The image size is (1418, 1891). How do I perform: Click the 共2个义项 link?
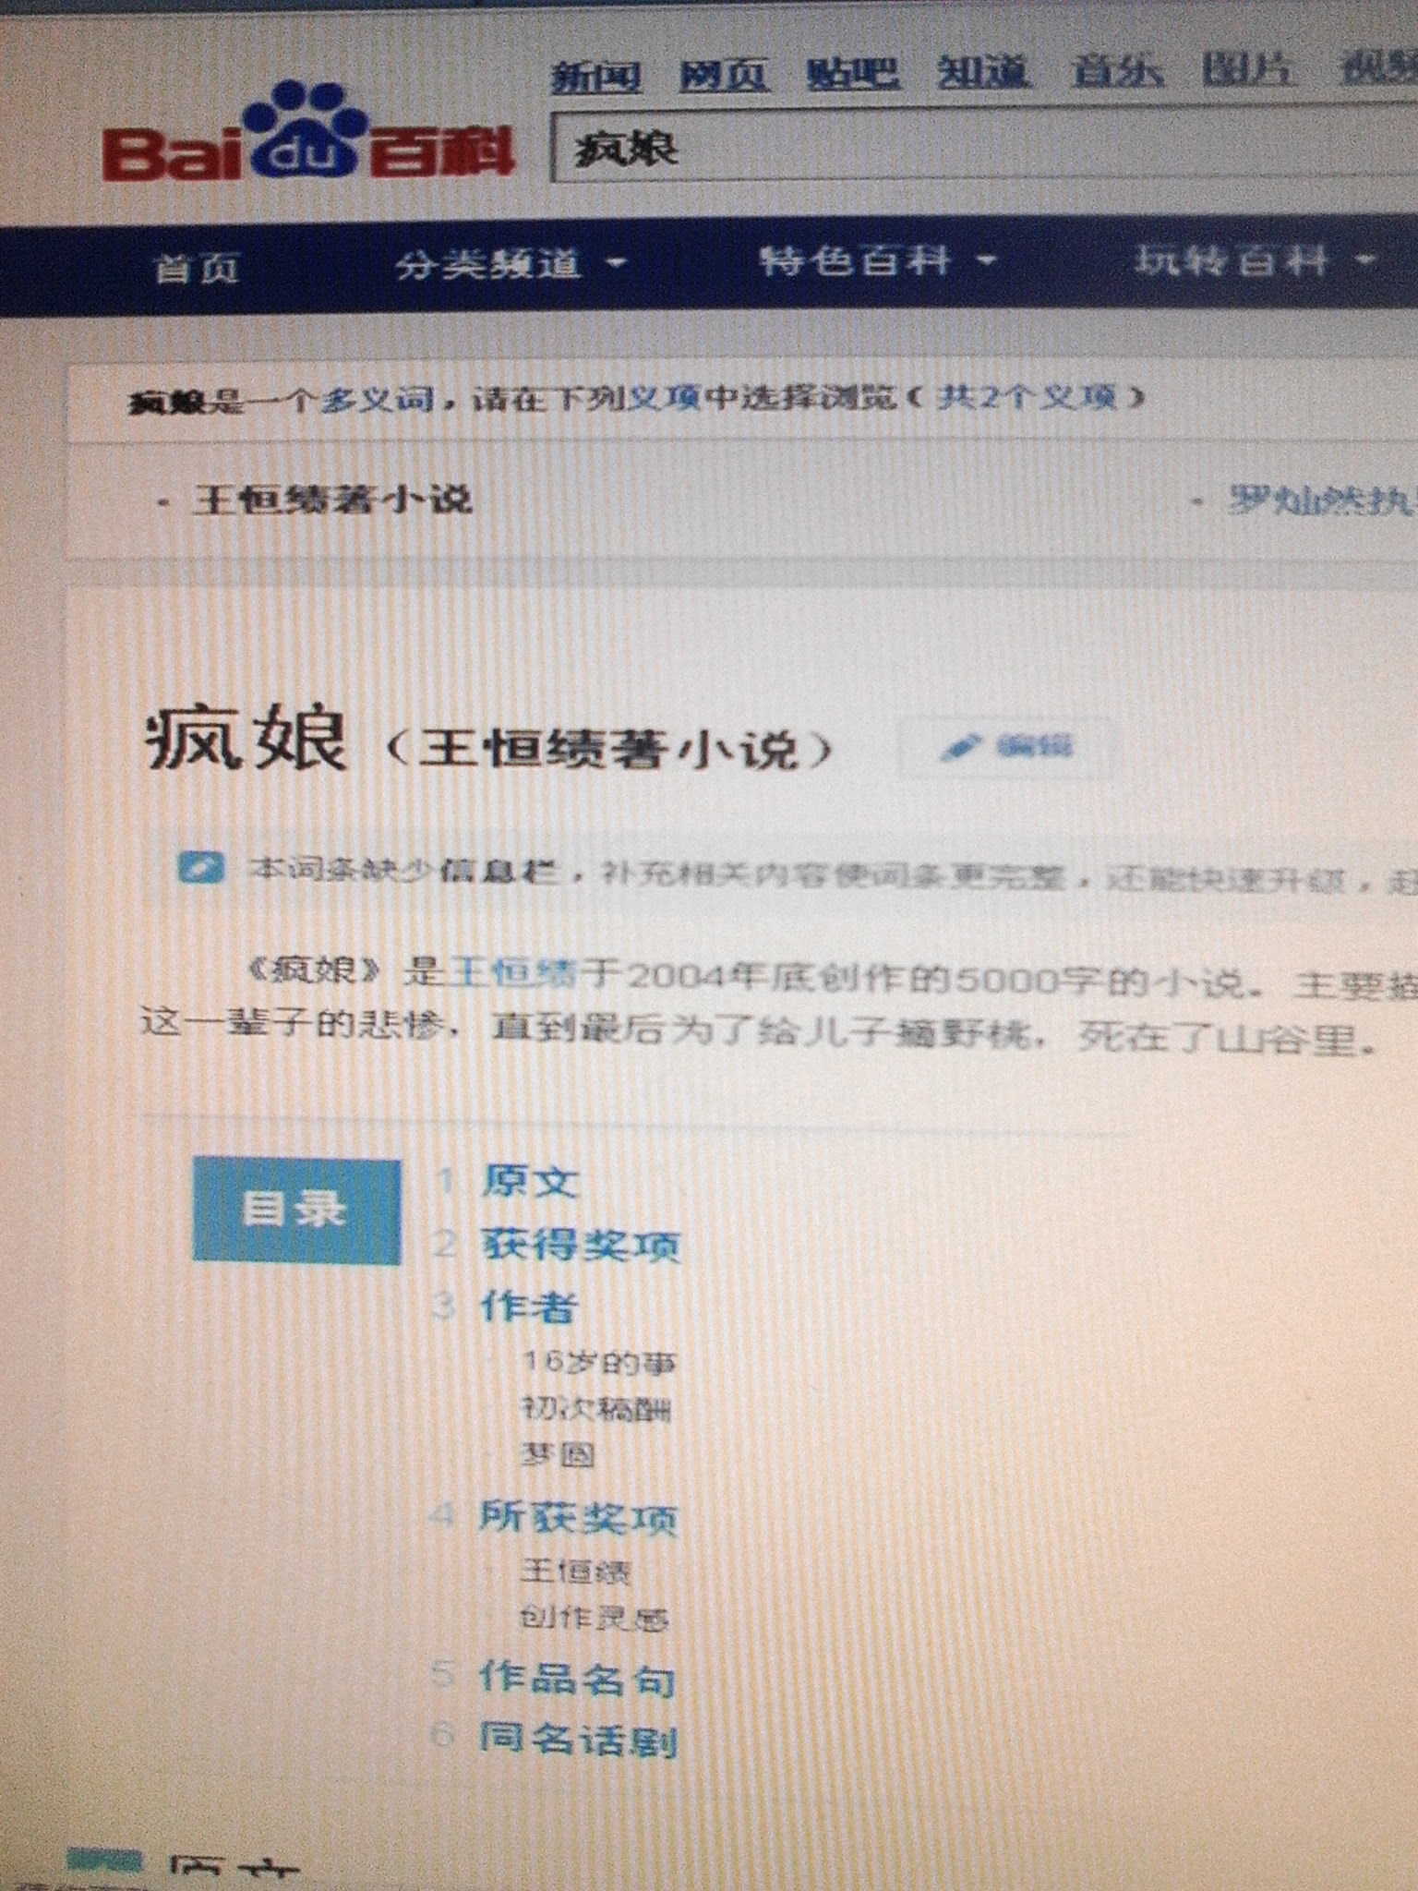(x=1027, y=398)
